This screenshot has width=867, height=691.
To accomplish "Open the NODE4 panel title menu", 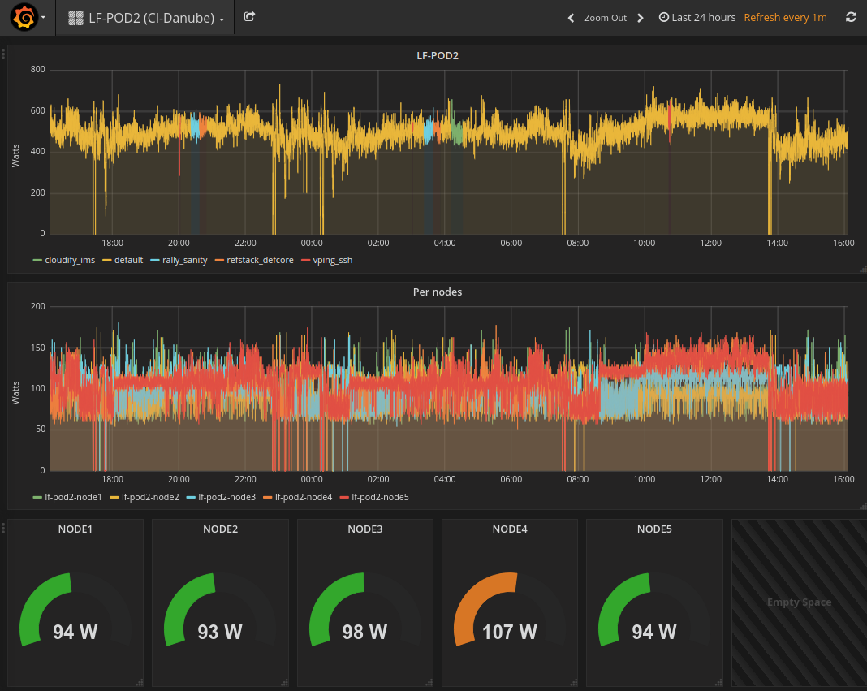I will point(509,529).
